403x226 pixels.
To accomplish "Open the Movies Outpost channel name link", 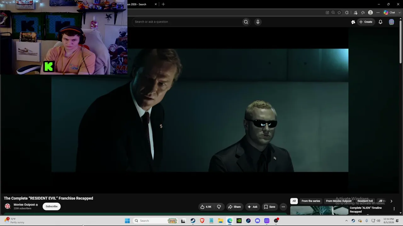I will (x=24, y=205).
